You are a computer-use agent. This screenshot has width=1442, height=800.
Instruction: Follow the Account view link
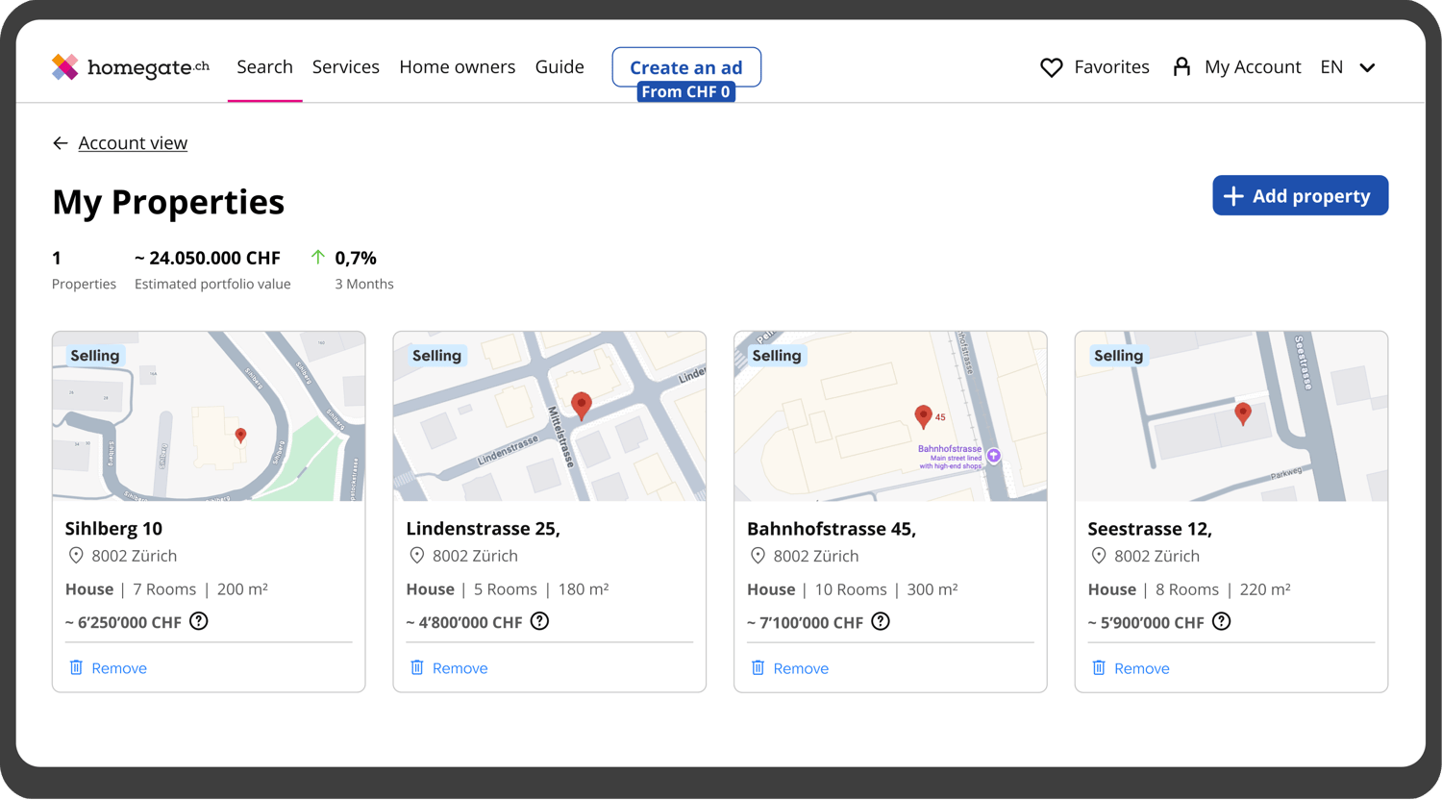point(133,143)
